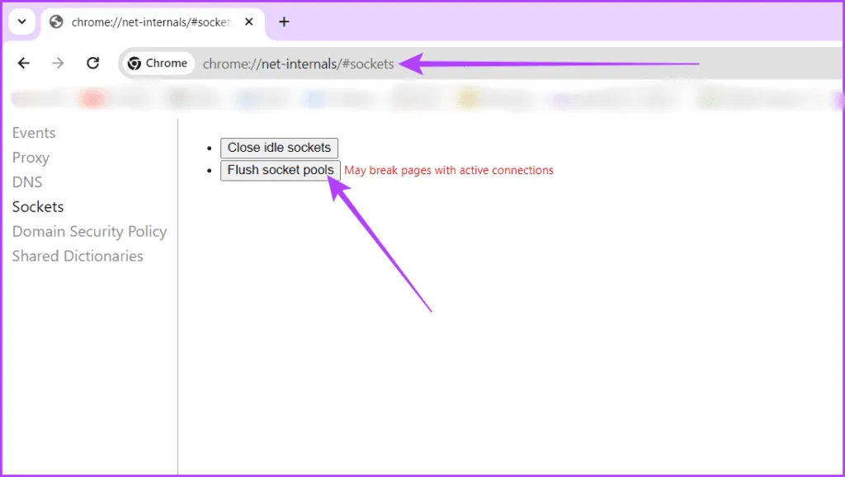This screenshot has width=845, height=477.
Task: Click the Chrome site info chip
Action: point(158,64)
